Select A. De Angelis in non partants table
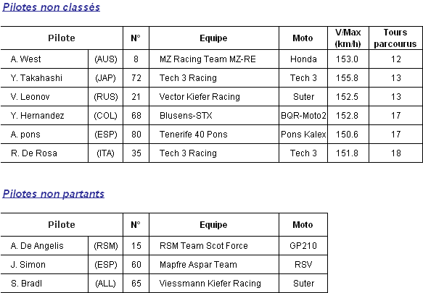The image size is (423, 293). tap(37, 246)
